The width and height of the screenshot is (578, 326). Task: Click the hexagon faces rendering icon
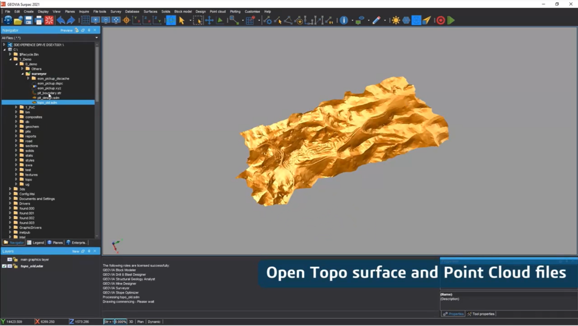coord(406,20)
